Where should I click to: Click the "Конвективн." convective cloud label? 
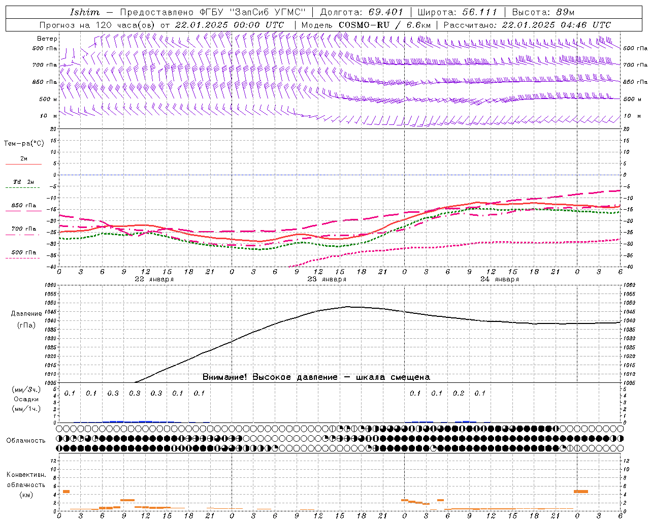[x=26, y=475]
